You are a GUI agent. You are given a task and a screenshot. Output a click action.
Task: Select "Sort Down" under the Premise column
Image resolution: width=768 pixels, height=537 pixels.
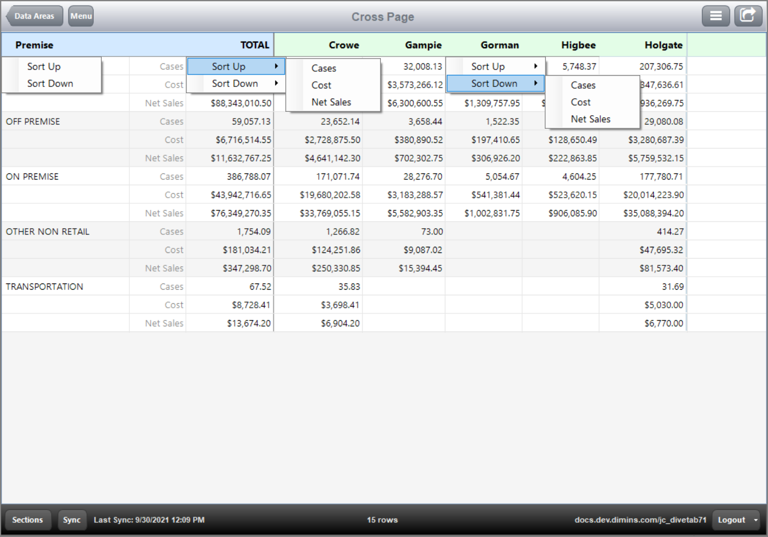(x=50, y=83)
